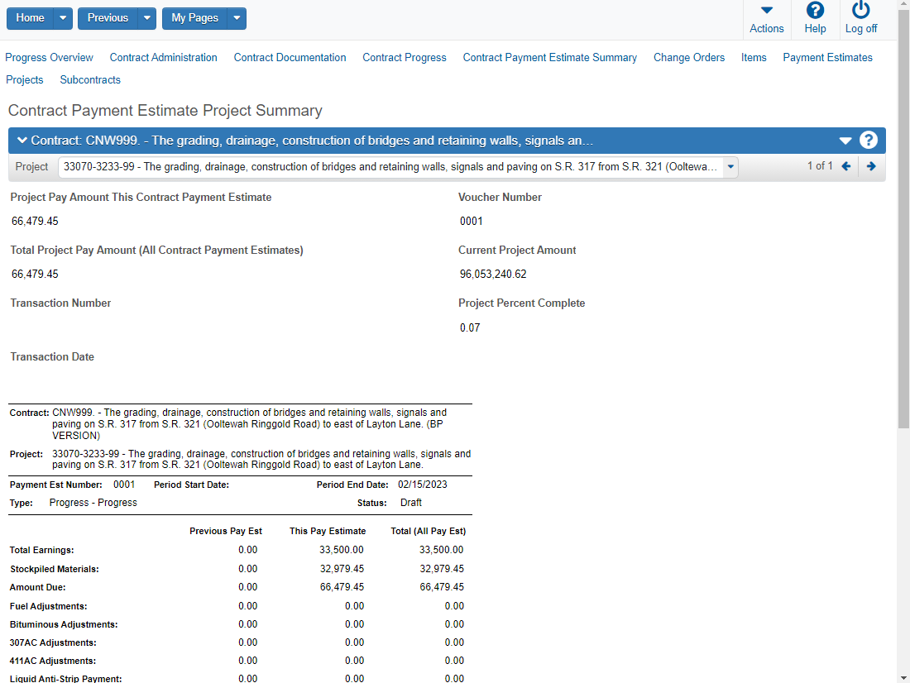The height and width of the screenshot is (683, 910).
Task: Click the Type value Progress - Progress
Action: point(93,503)
